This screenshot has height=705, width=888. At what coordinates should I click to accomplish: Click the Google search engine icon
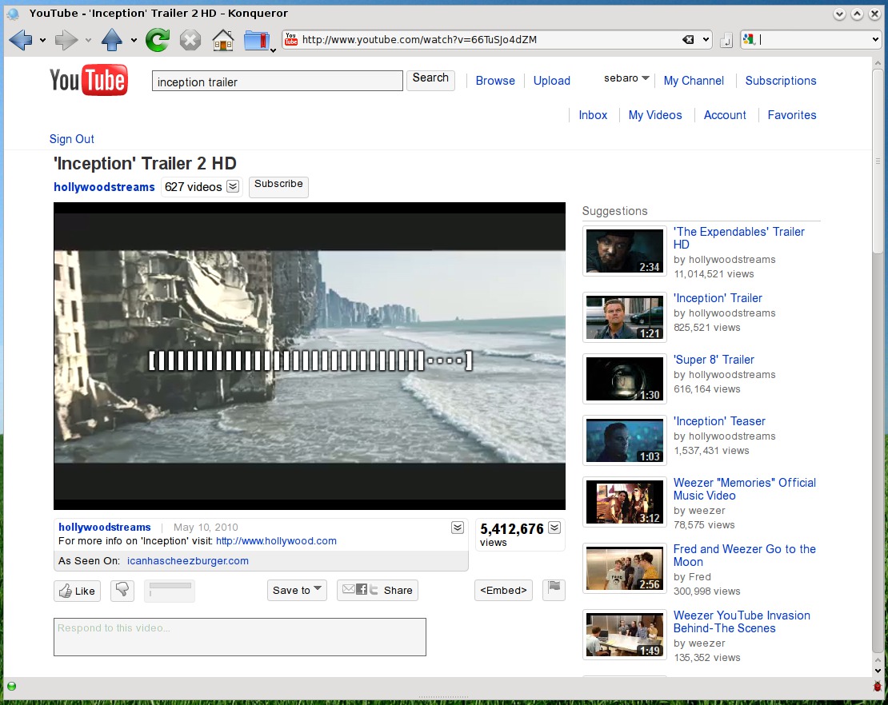(750, 39)
